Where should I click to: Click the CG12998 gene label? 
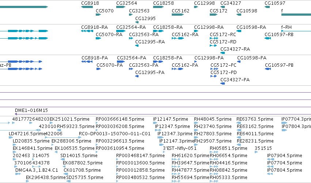click(x=204, y=3)
